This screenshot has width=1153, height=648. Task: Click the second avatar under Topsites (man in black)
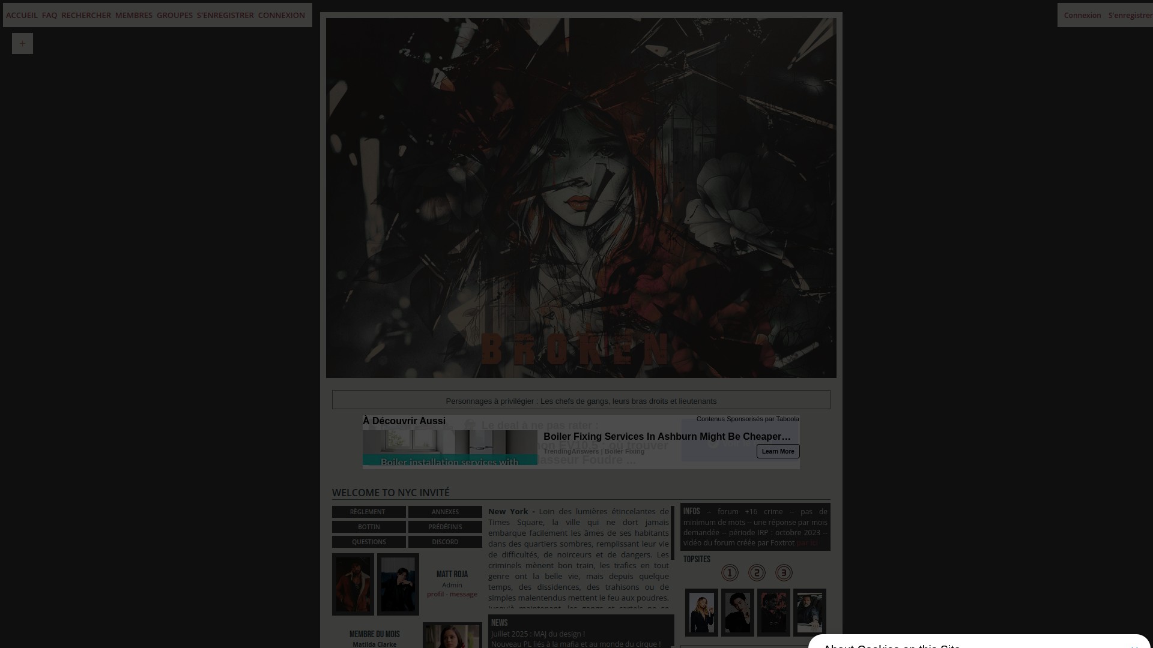[737, 613]
